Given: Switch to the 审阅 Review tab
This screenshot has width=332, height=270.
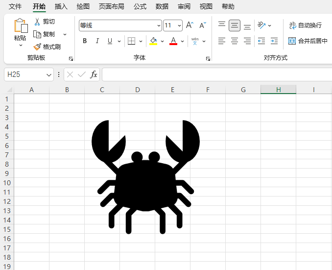Looking at the screenshot, I should coord(184,6).
